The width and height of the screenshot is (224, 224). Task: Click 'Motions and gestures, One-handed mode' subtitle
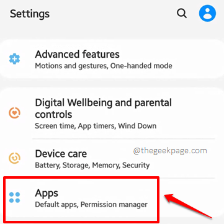(104, 66)
